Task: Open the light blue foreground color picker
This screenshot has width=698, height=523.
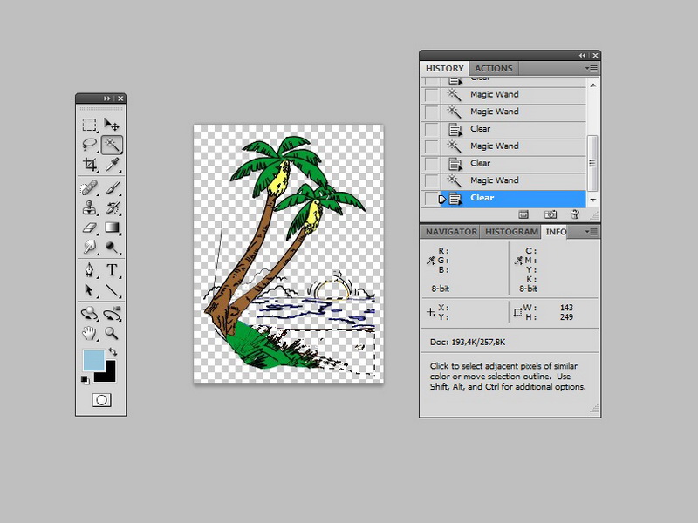Action: click(x=93, y=360)
